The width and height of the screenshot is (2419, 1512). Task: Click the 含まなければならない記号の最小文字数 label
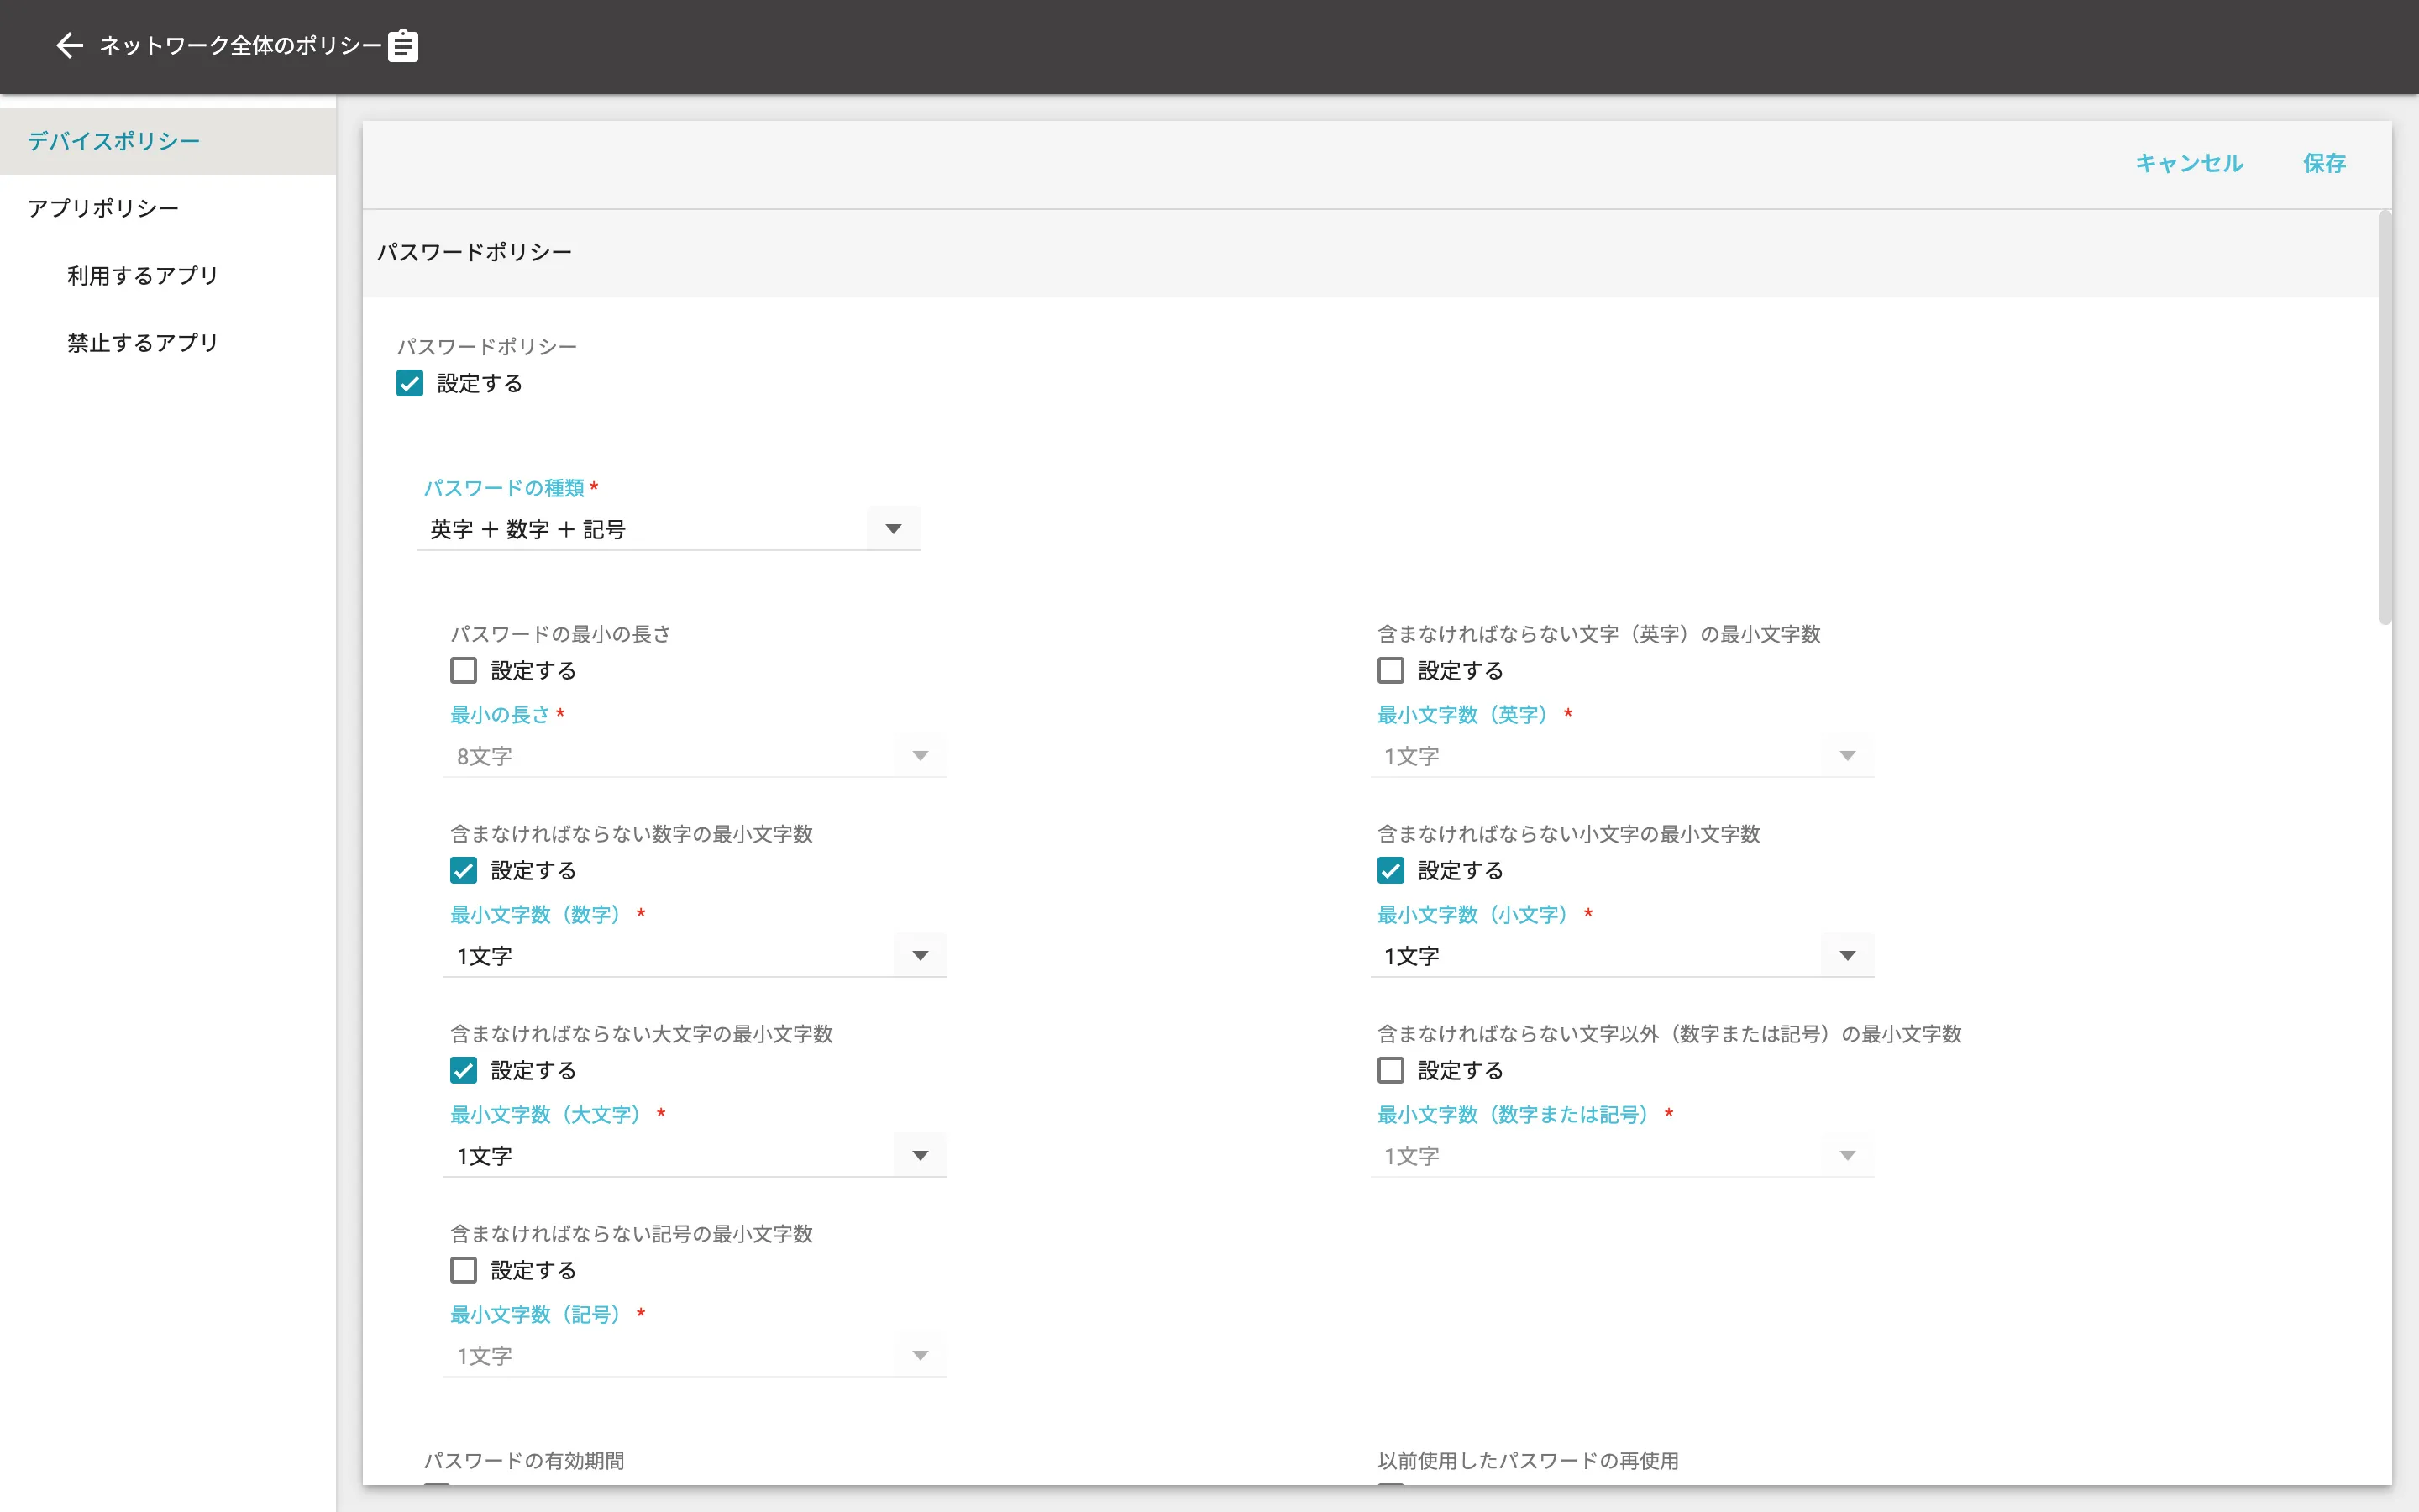coord(632,1233)
